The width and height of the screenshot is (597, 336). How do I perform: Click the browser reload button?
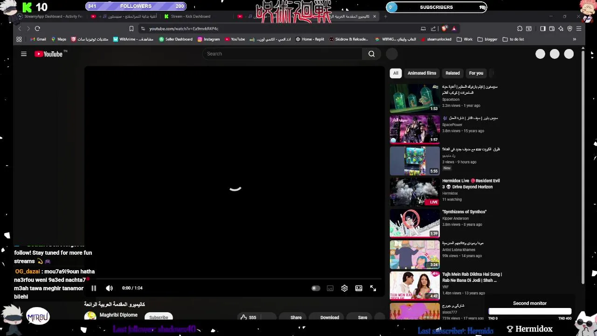pyautogui.click(x=37, y=28)
